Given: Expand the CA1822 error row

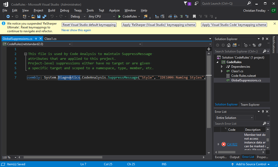Looking at the screenshot, I should coord(218,144).
